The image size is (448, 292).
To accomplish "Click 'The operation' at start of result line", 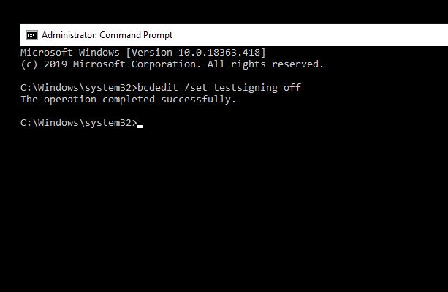I will click(x=58, y=100).
